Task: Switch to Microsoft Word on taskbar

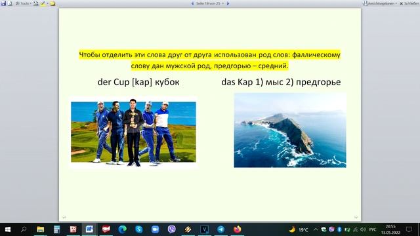Action: (x=89, y=229)
